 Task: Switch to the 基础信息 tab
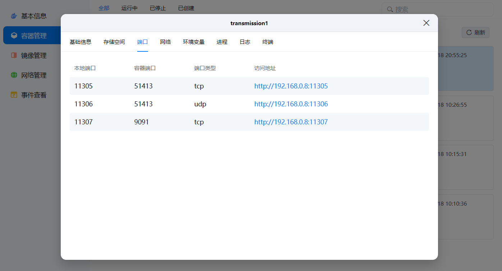coord(80,42)
